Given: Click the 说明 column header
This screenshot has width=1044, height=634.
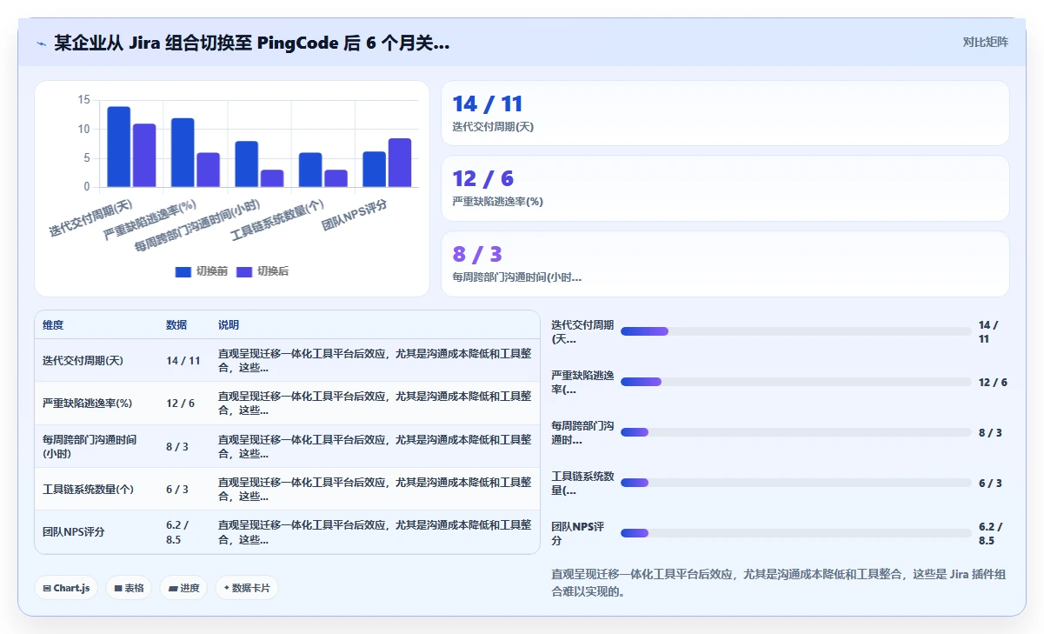Looking at the screenshot, I should [x=229, y=325].
